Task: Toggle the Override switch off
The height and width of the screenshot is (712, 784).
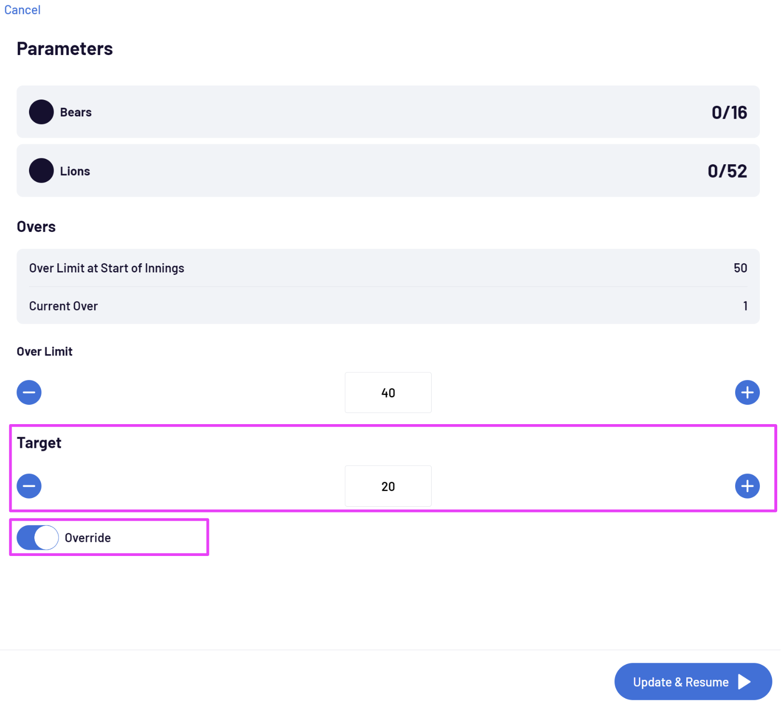Action: click(38, 538)
